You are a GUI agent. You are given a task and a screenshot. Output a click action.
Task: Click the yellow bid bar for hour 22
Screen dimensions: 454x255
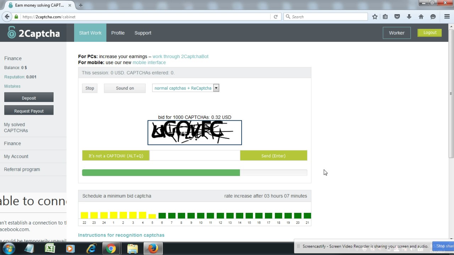tap(84, 215)
